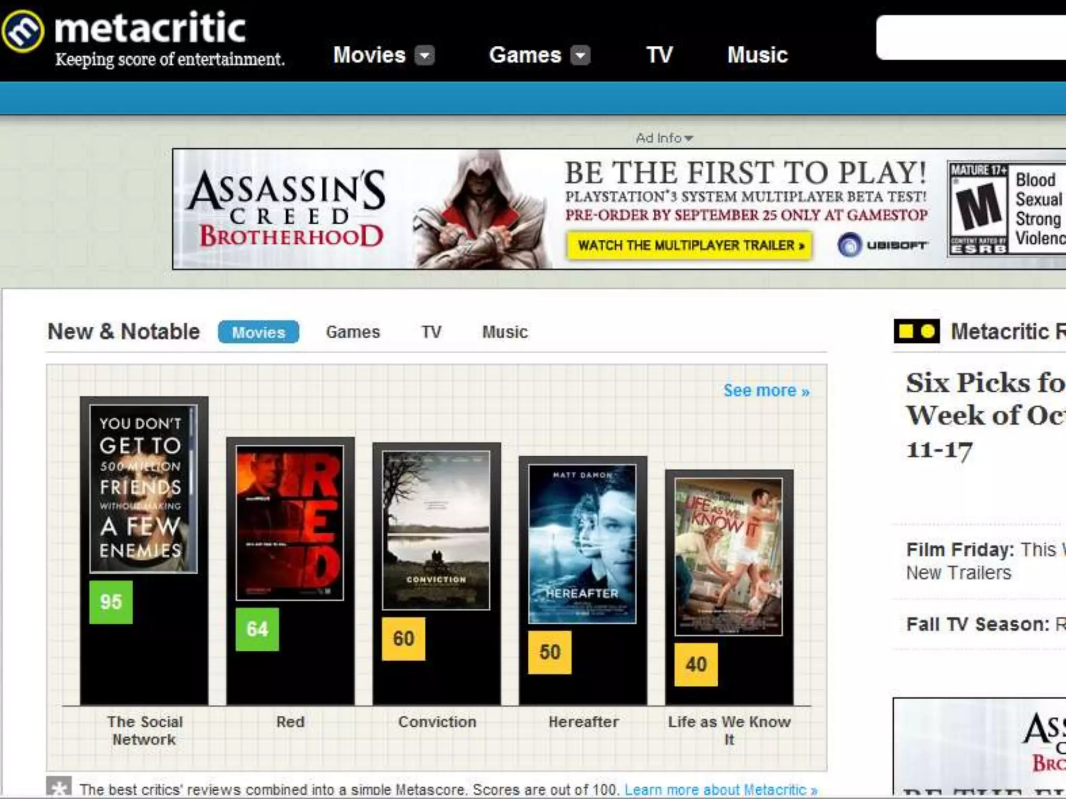Click the yellow 50 score badge for Hereafter

click(550, 652)
